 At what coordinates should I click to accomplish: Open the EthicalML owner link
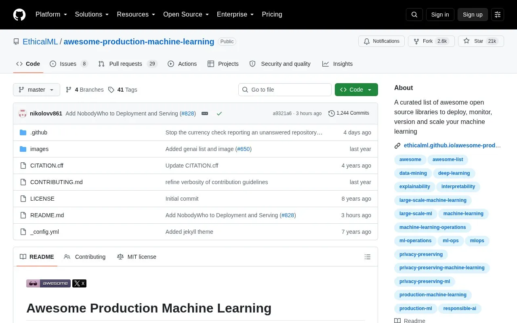pyautogui.click(x=40, y=42)
